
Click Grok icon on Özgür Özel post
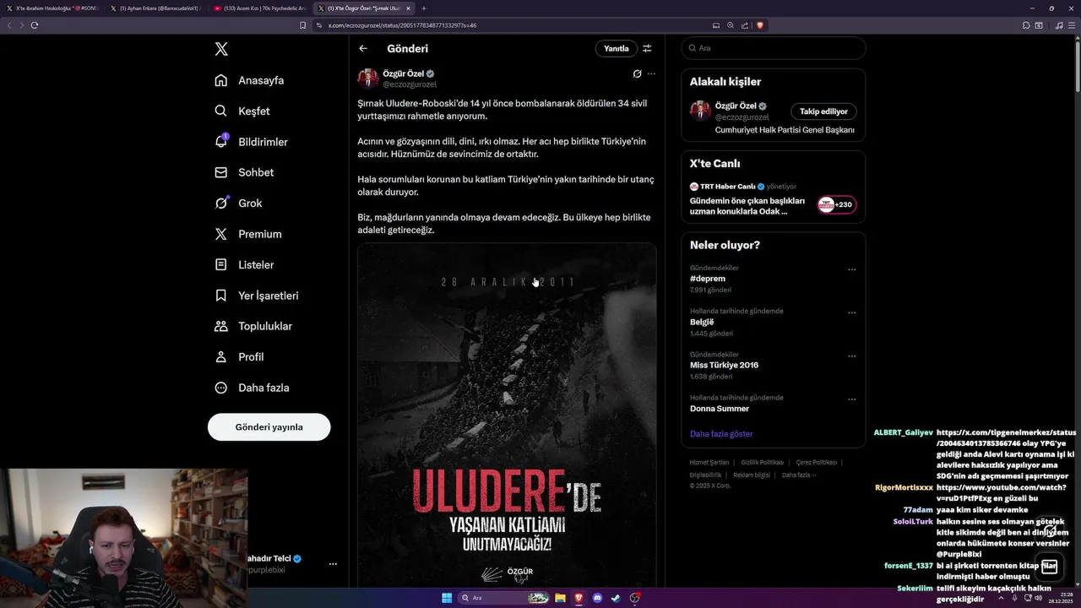click(x=637, y=73)
